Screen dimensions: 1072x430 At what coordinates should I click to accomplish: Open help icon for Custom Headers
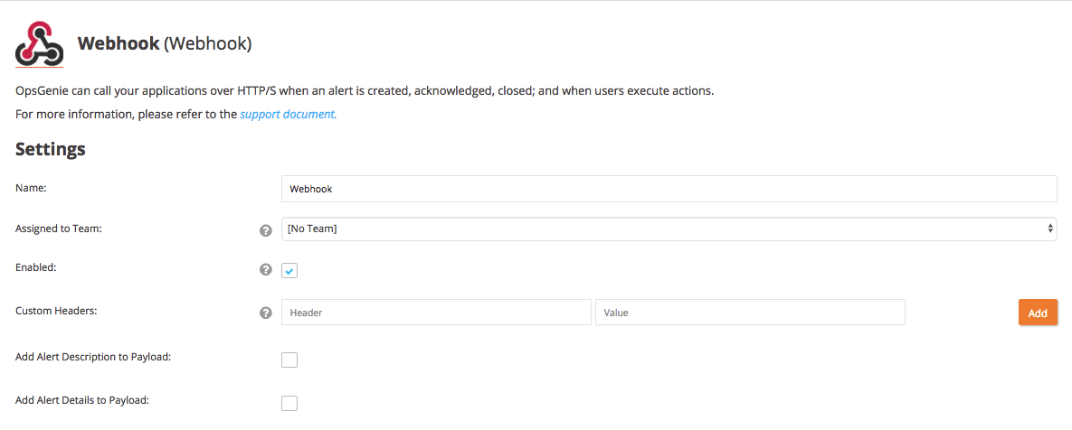tap(266, 313)
